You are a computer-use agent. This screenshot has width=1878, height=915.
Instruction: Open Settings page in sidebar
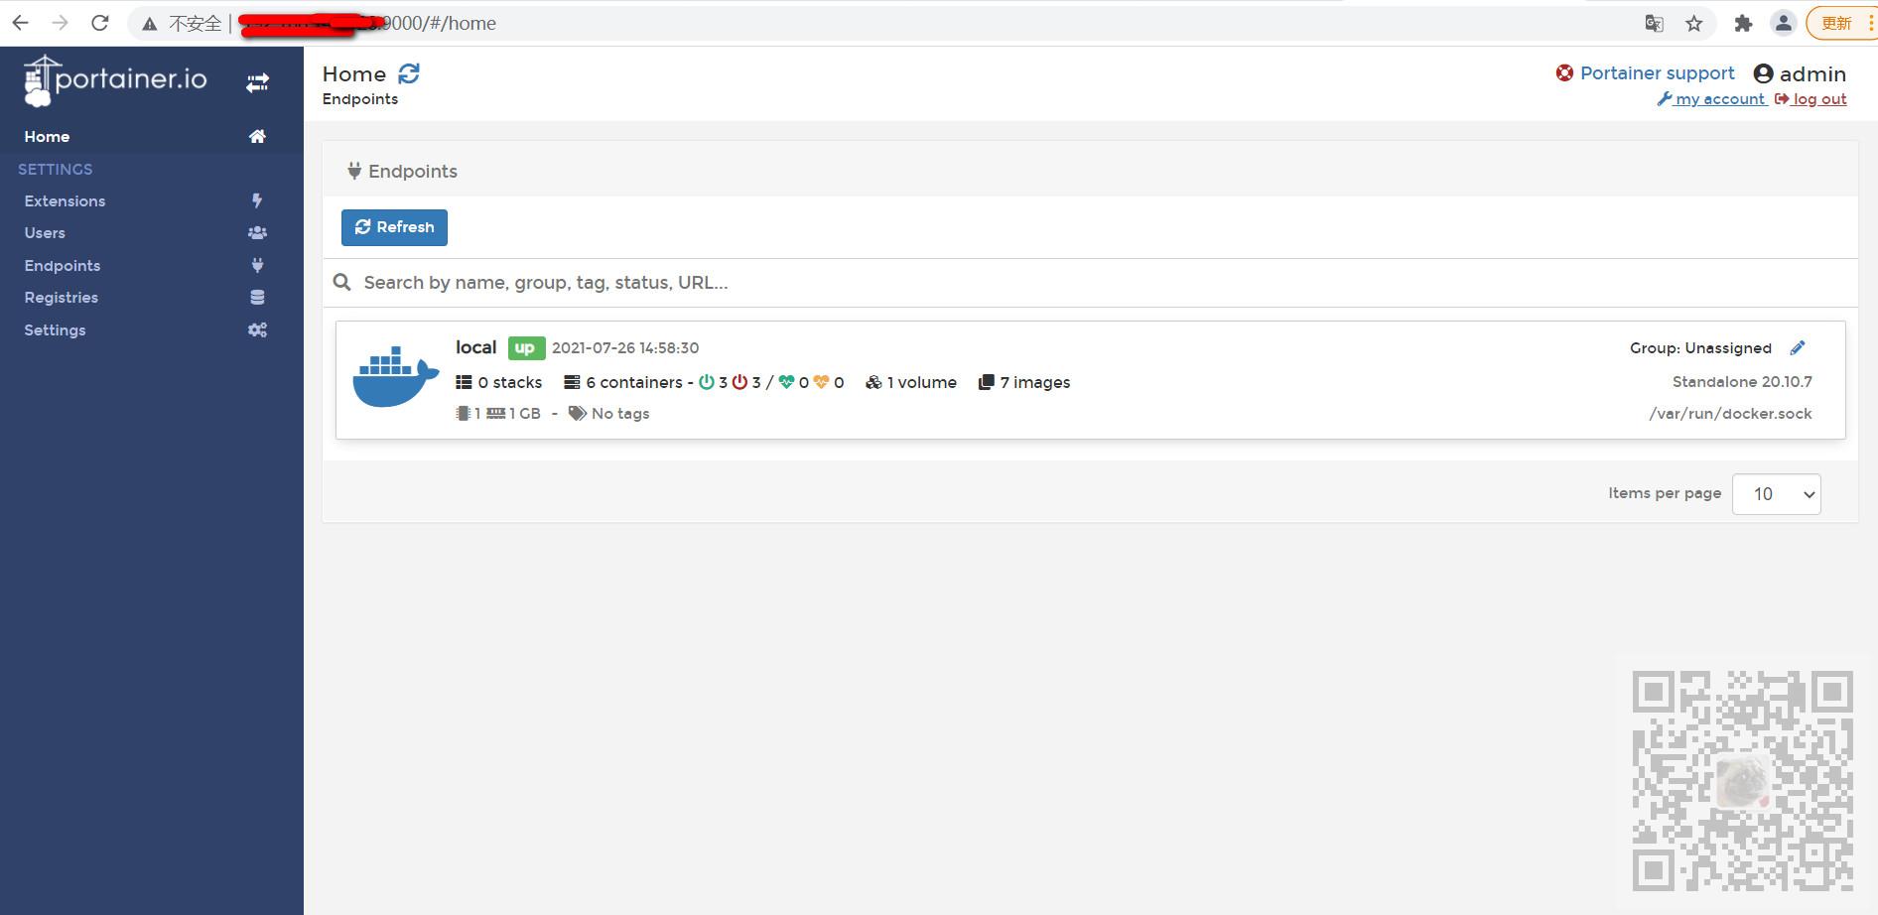pyautogui.click(x=55, y=330)
